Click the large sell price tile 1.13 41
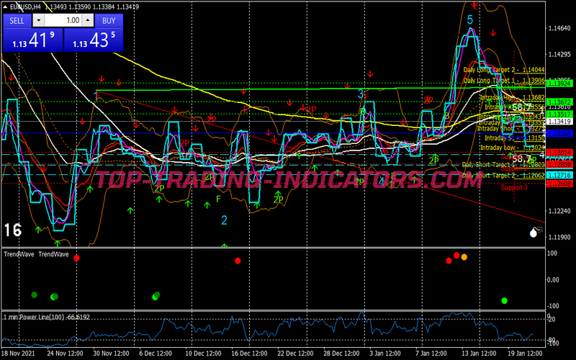Screen dimensions: 576x360 (x=32, y=40)
